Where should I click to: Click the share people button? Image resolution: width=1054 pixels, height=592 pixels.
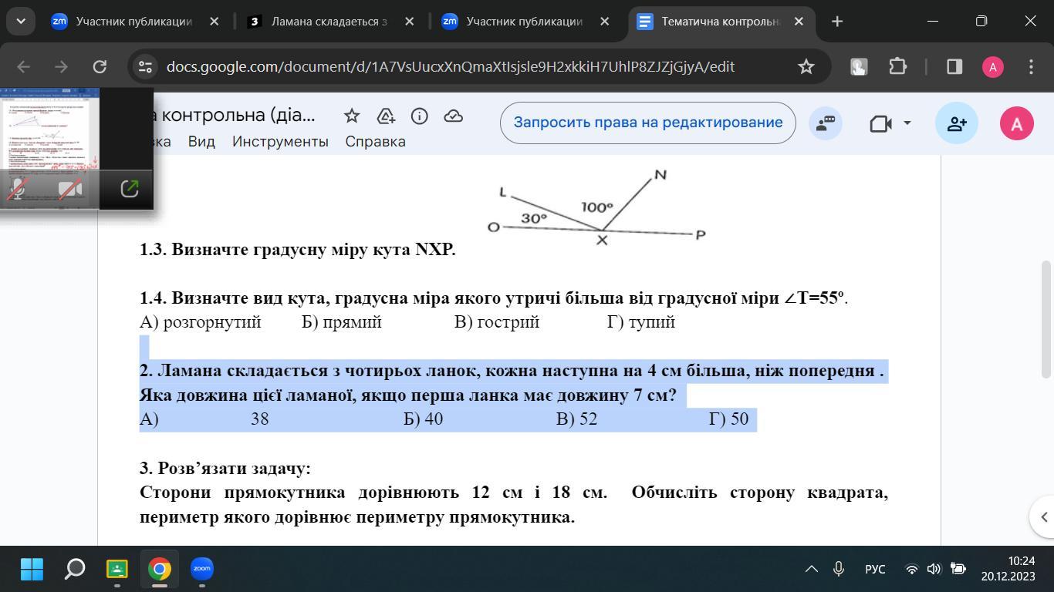pos(957,123)
